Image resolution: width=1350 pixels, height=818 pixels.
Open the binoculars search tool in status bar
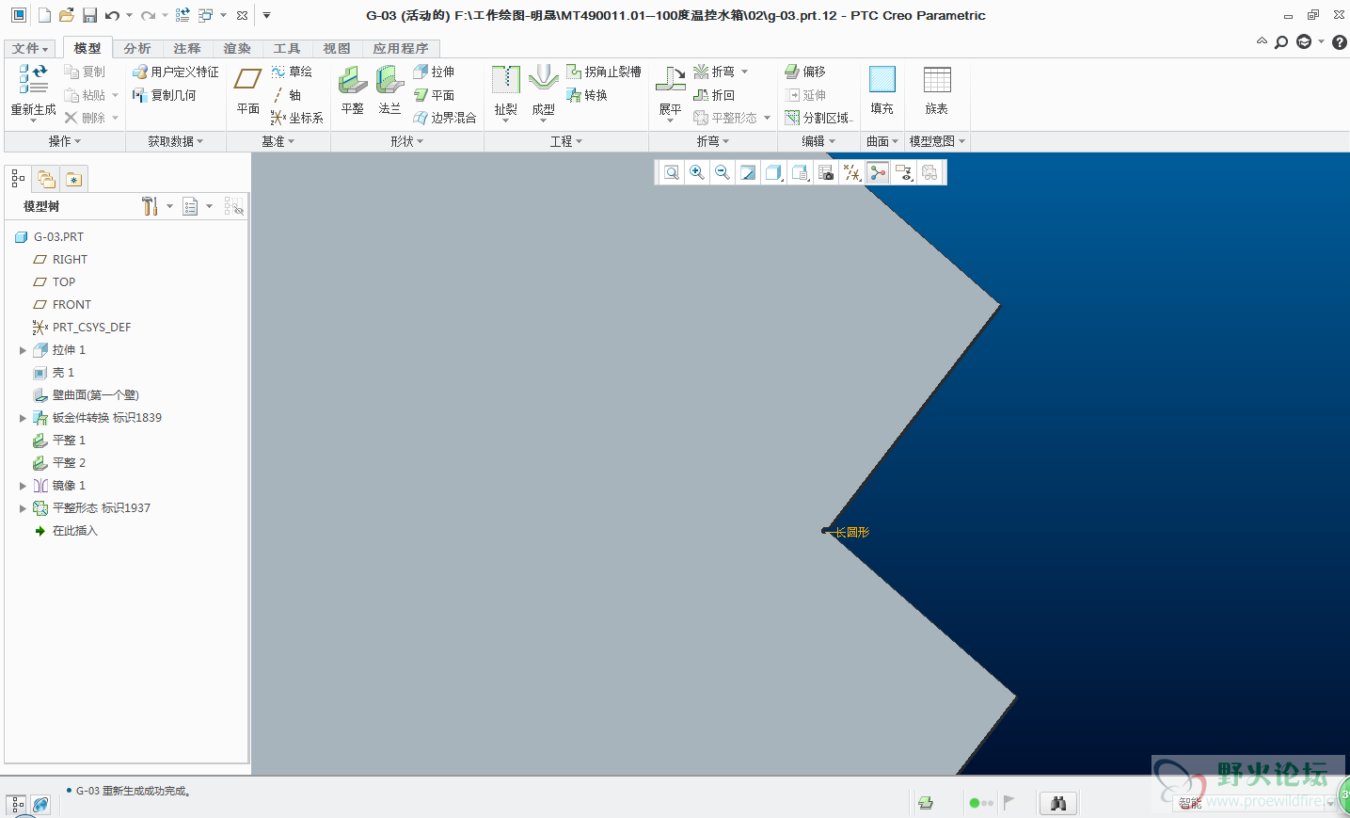[1058, 803]
